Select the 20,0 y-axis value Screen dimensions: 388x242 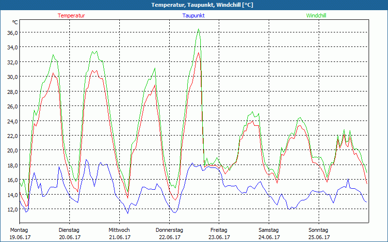13,151
